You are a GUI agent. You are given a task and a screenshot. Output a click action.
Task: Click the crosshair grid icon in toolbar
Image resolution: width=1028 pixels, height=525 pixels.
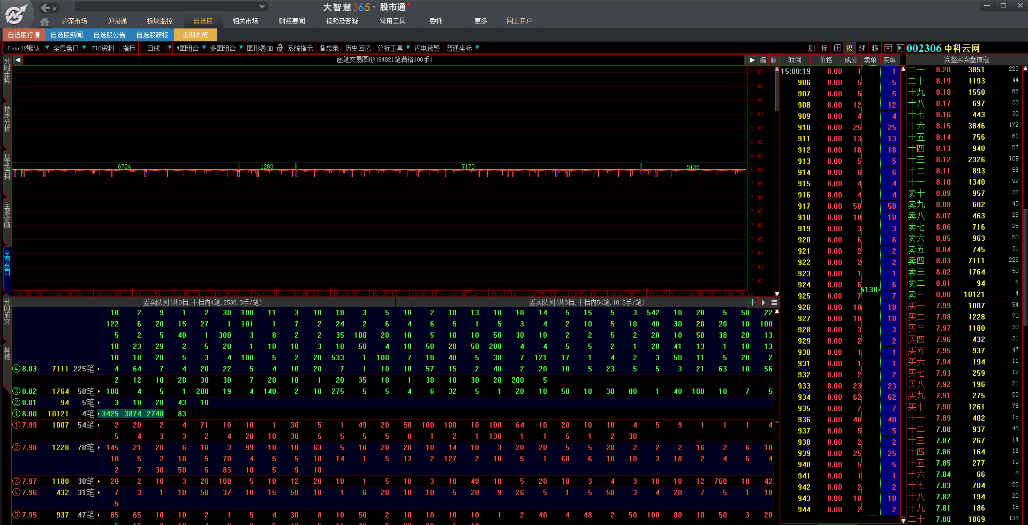pos(837,48)
